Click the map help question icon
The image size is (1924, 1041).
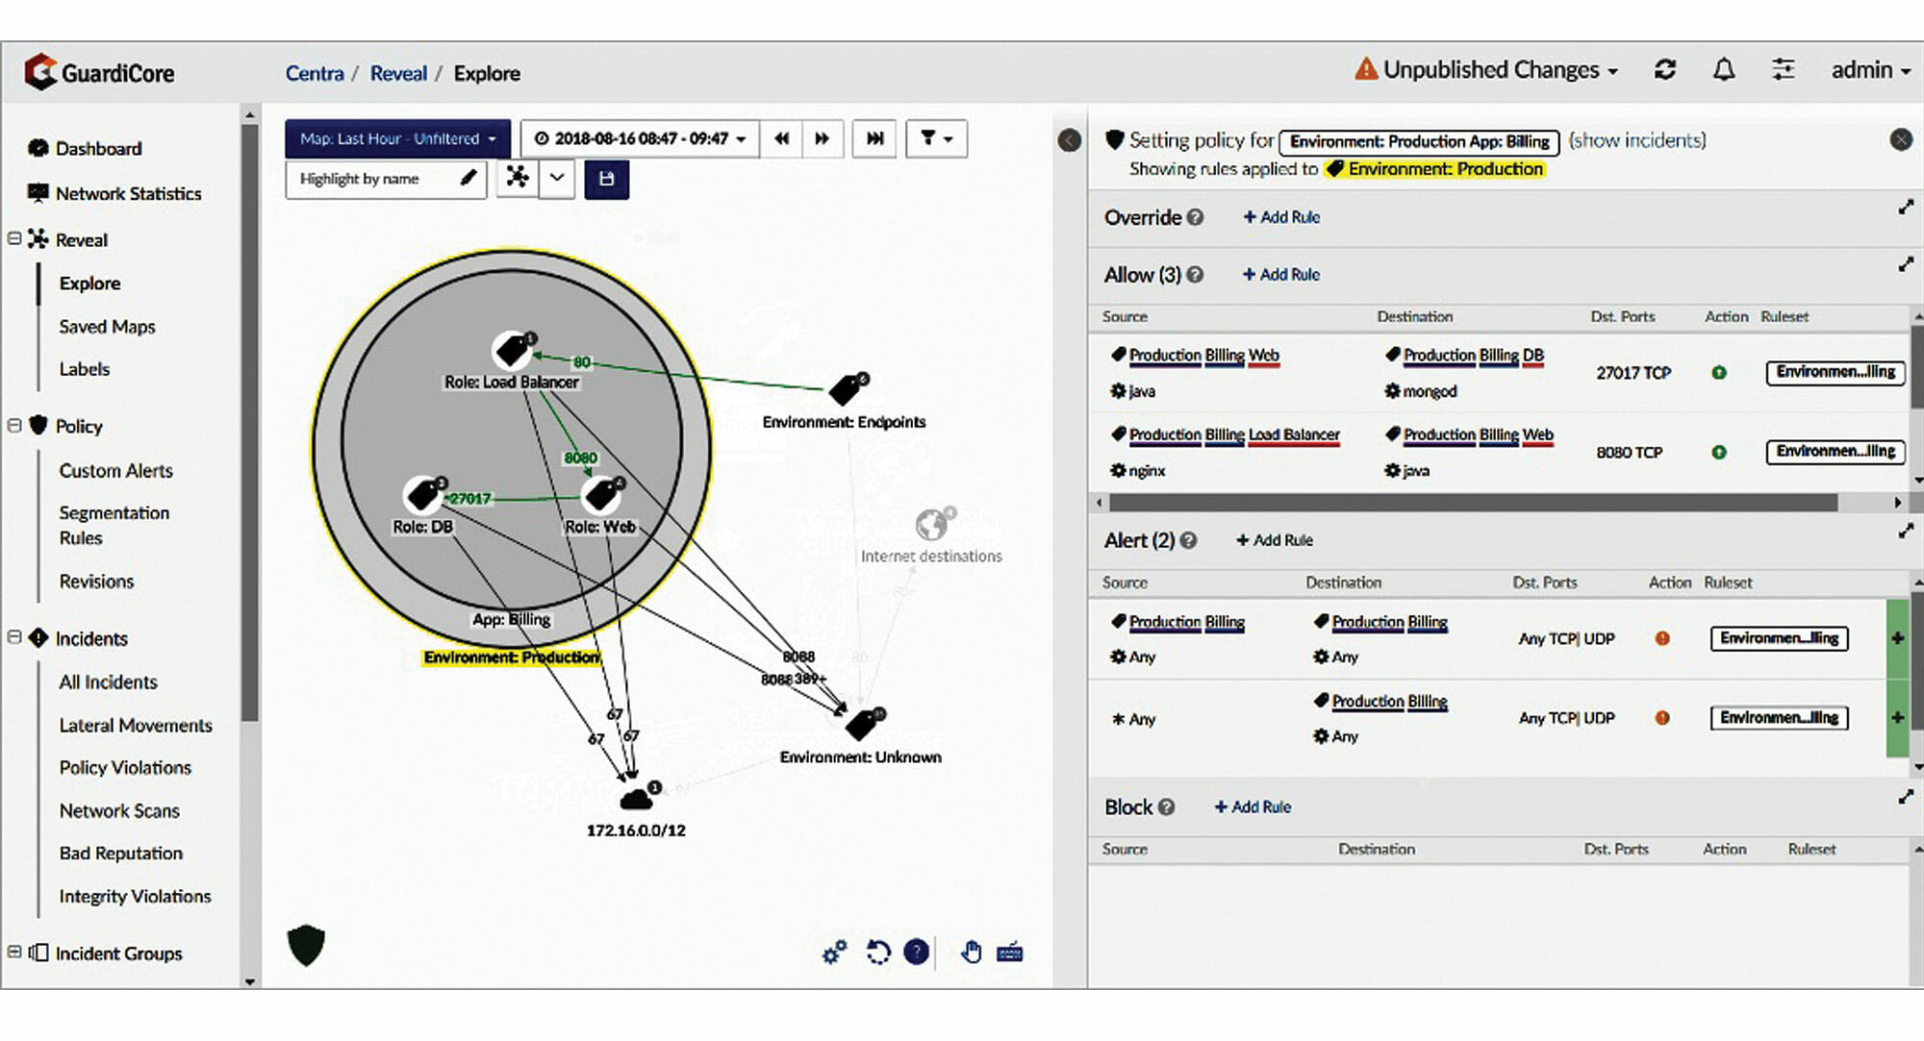tap(917, 952)
